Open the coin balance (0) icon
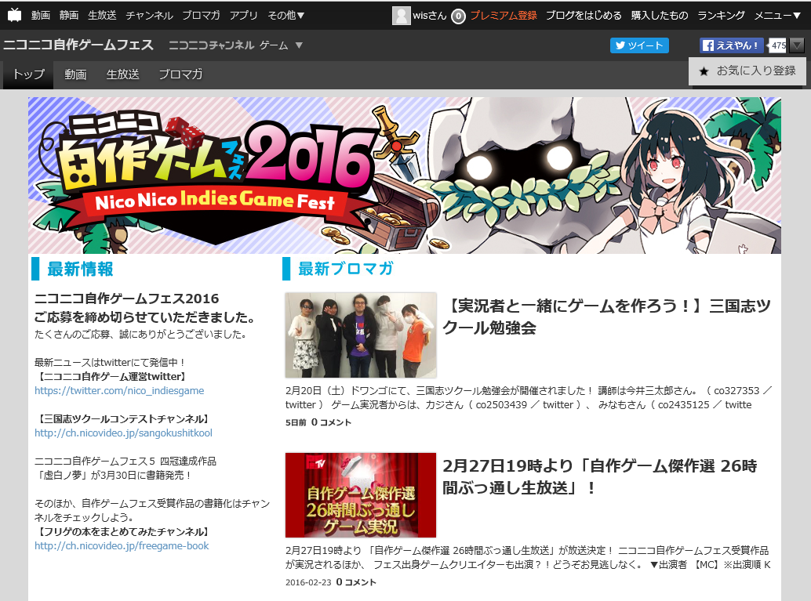Image resolution: width=811 pixels, height=601 pixels. tap(459, 13)
